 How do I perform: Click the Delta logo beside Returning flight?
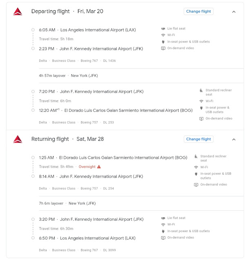tap(18, 139)
